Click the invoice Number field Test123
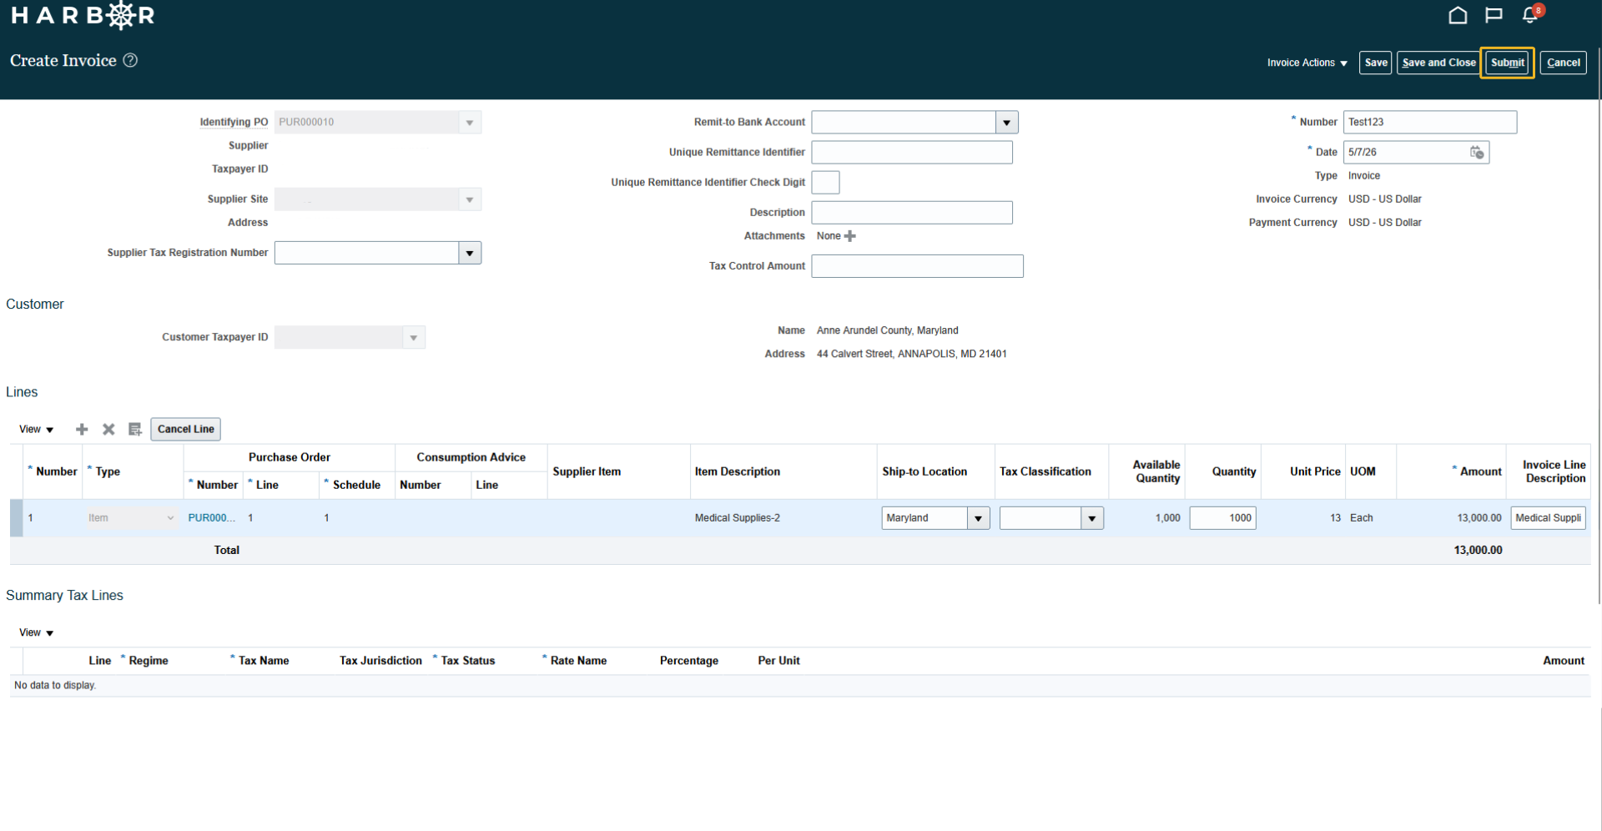1602x831 pixels. [1429, 122]
